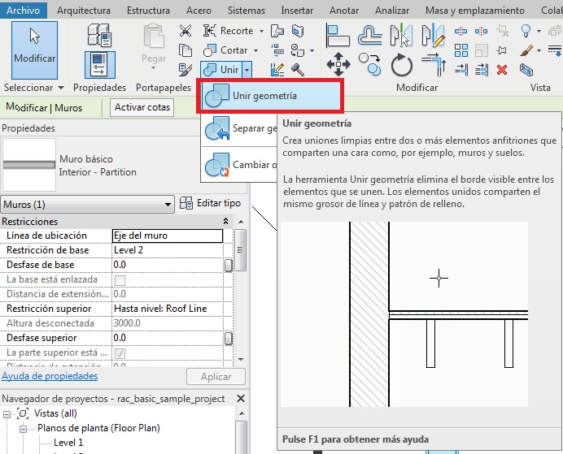This screenshot has height=454, width=563.
Task: Toggle the 'La base está enlazada' checkbox
Action: (120, 280)
